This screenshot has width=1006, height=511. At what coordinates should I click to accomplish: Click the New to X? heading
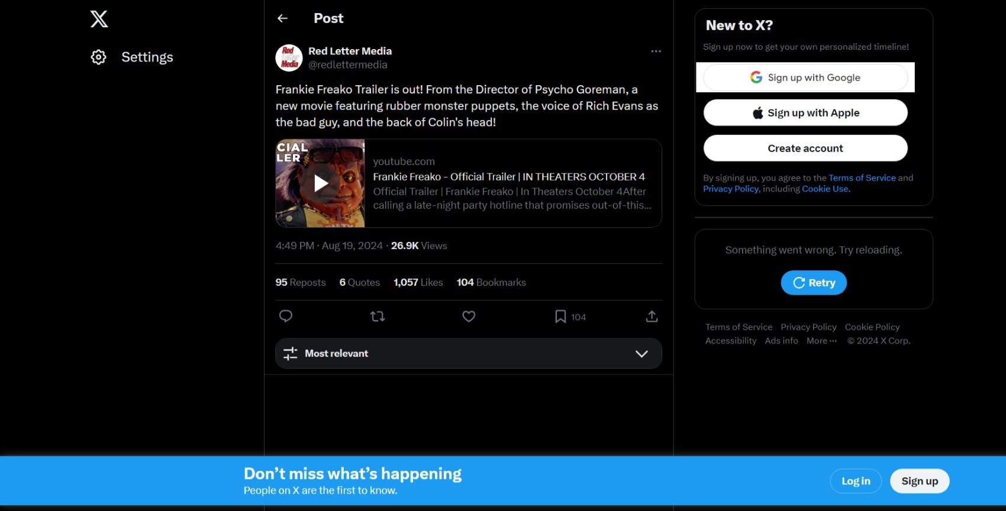739,25
